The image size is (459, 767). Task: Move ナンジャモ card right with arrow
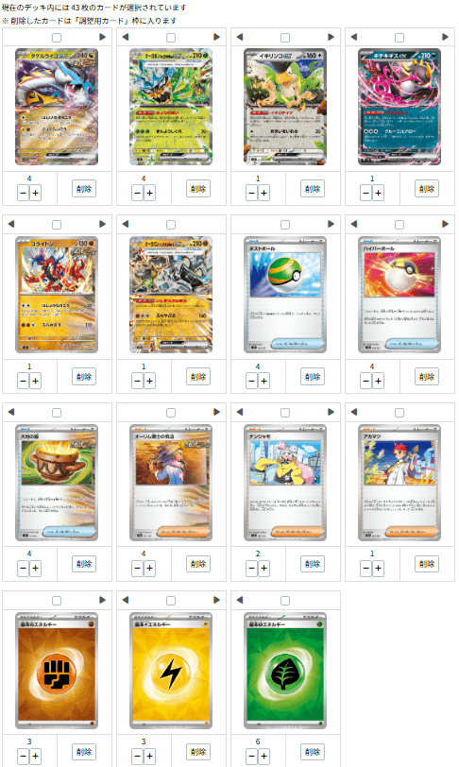(x=331, y=412)
